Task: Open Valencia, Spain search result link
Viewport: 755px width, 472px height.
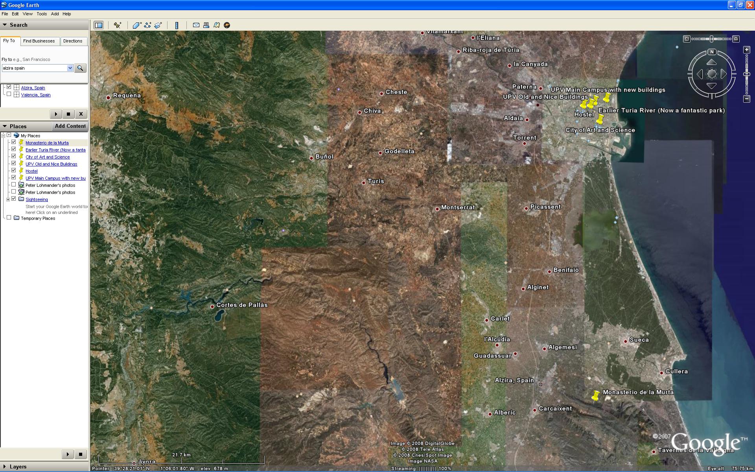Action: (36, 95)
